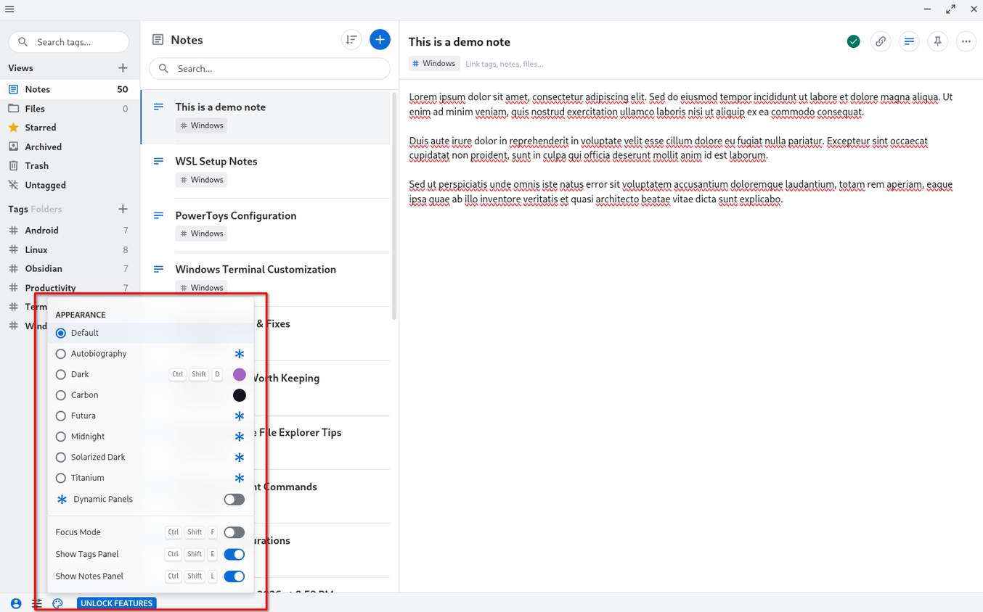Click the Windows tag on PowerToys Configuration

click(x=201, y=233)
